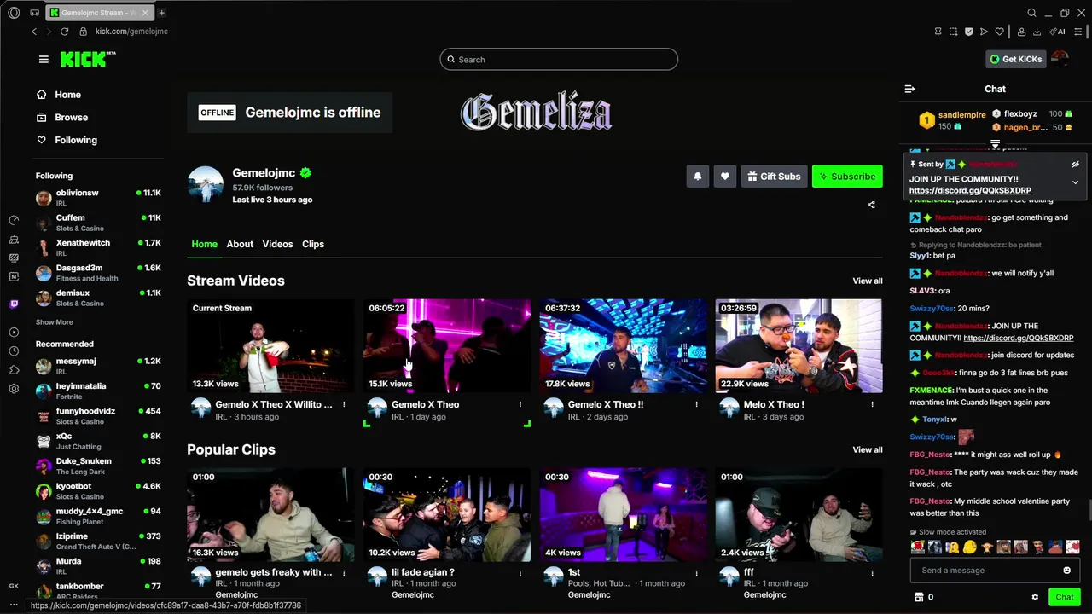Screen dimensions: 1092x614
Task: Click the green Chat send button
Action: click(1064, 597)
